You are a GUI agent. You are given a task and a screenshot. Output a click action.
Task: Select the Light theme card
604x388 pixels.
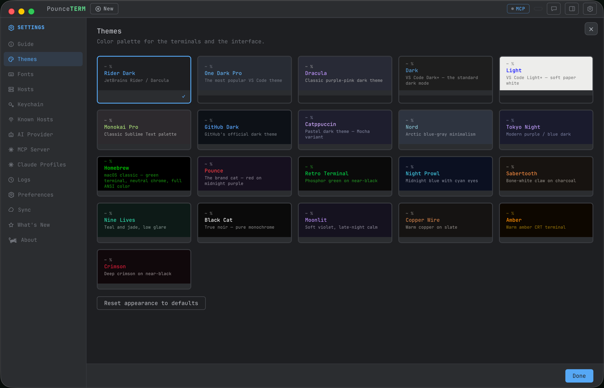546,80
